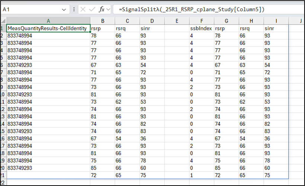305x186 pixels.
Task: Click the Name Box showing A1
Action: coord(35,9)
